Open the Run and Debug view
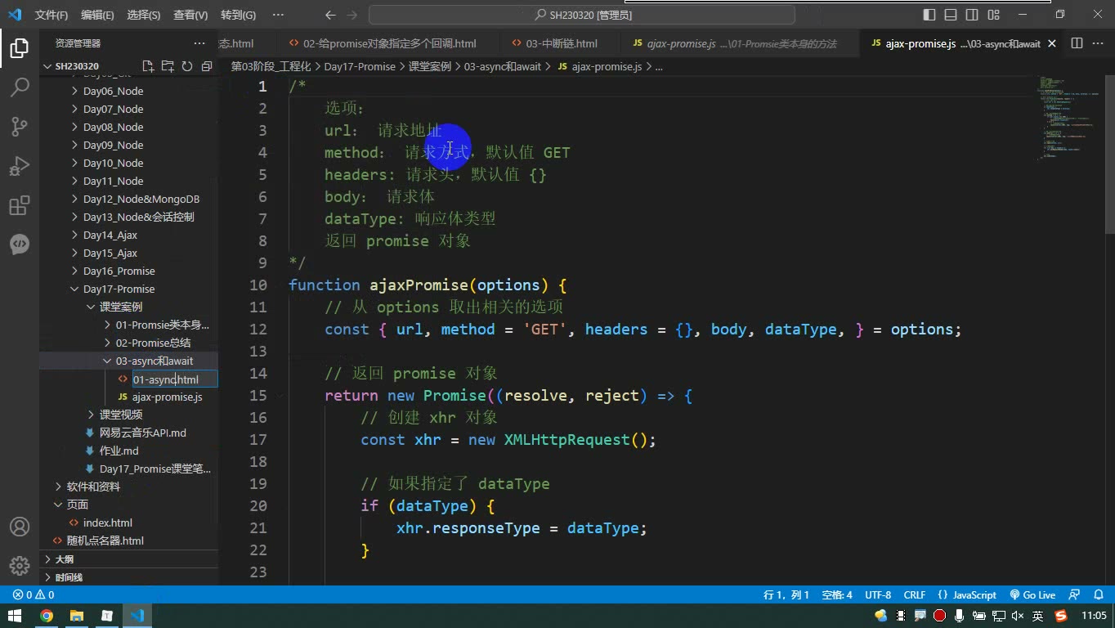The width and height of the screenshot is (1115, 628). pyautogui.click(x=20, y=166)
